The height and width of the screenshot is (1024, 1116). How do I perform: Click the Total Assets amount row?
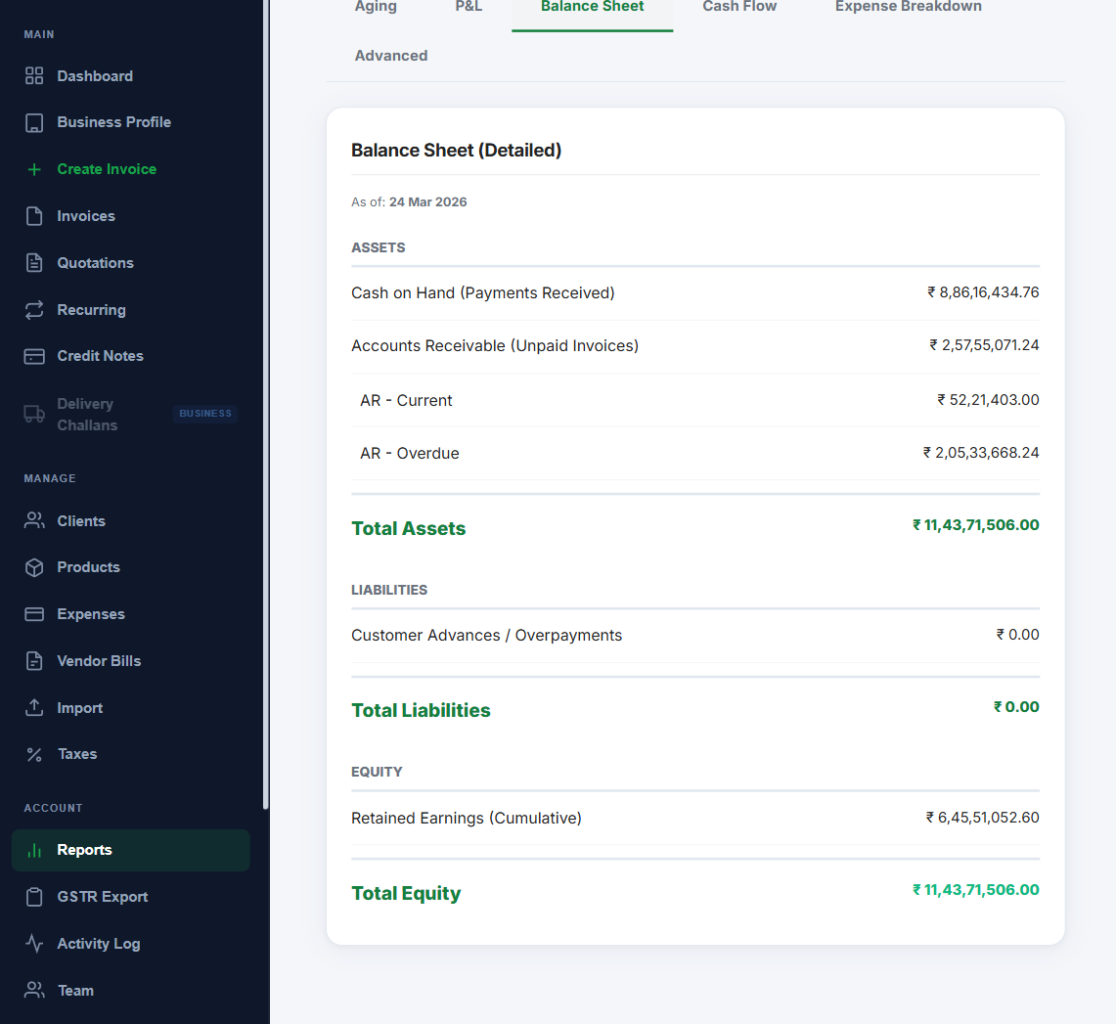click(x=694, y=527)
